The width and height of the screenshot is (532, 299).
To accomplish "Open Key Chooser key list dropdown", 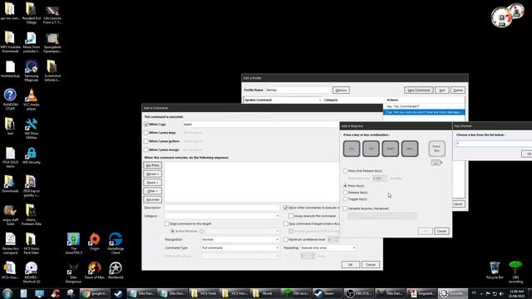I will pyautogui.click(x=494, y=144).
